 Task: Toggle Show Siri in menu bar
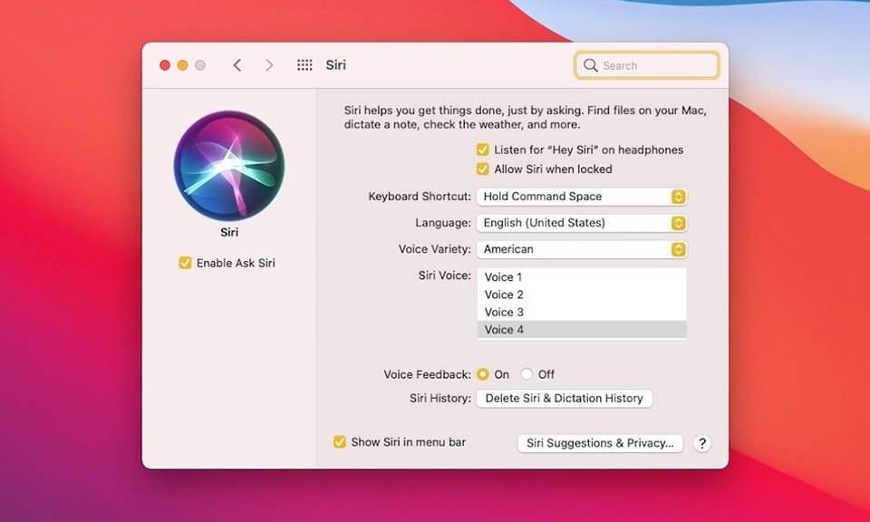(x=340, y=442)
